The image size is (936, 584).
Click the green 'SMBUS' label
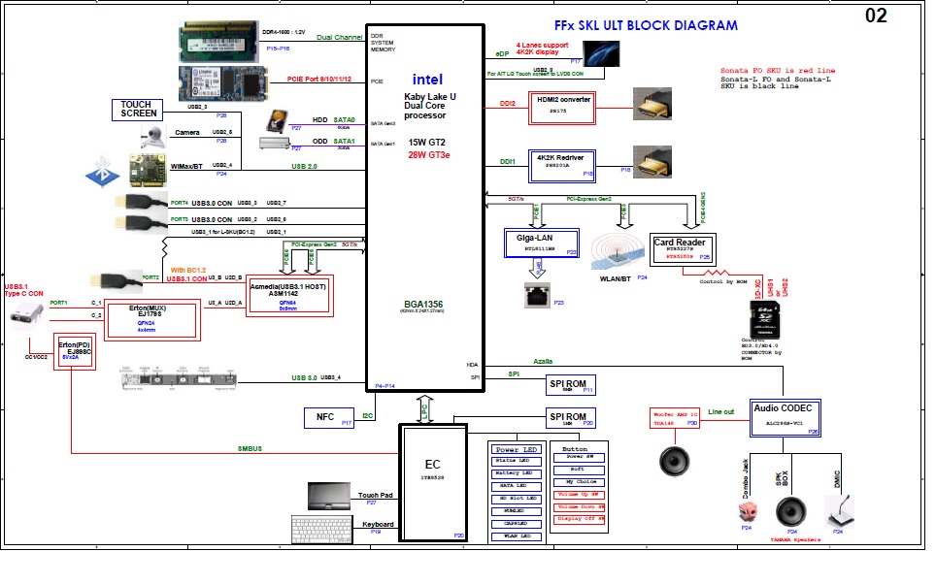click(250, 448)
